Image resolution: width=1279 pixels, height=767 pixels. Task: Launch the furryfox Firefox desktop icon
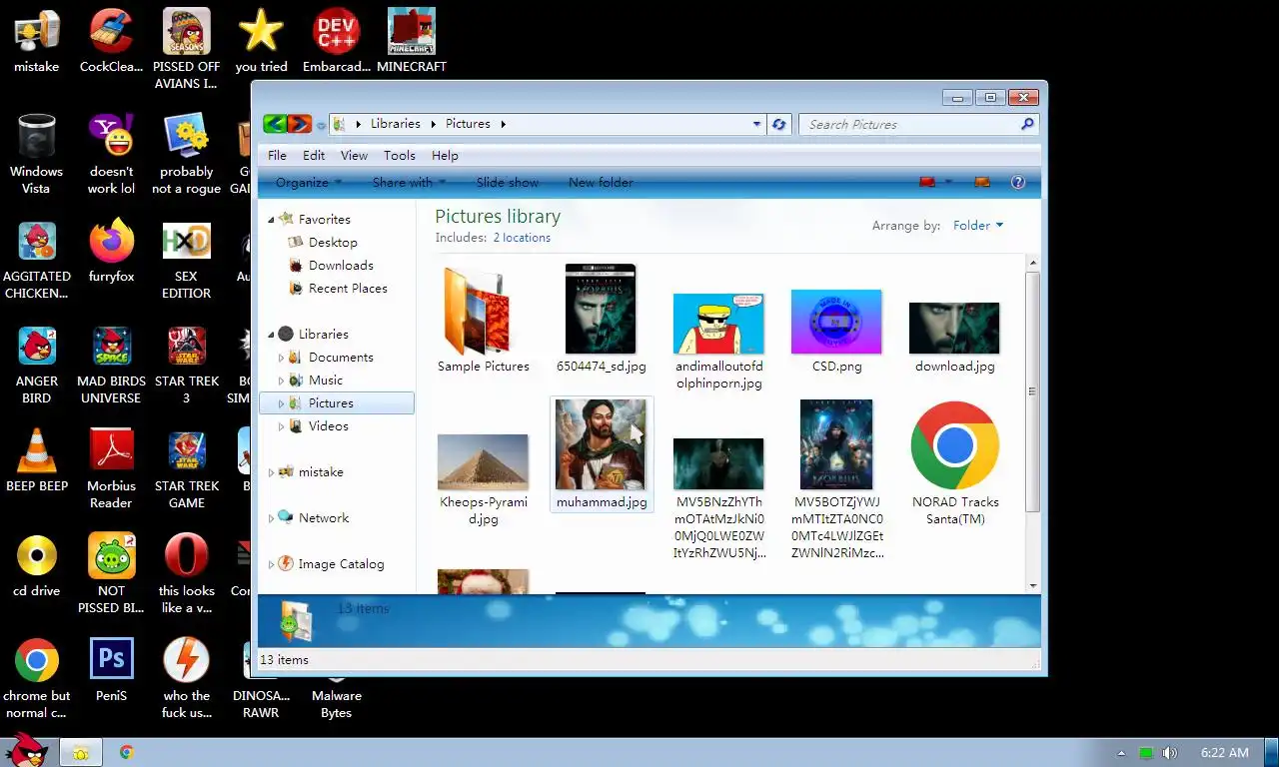pyautogui.click(x=111, y=250)
